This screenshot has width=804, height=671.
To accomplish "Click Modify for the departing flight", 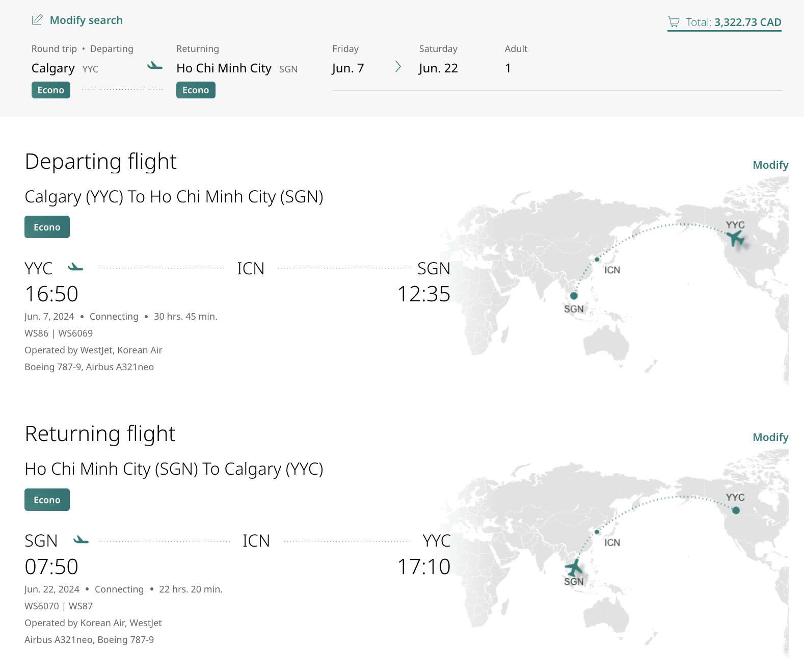I will click(770, 165).
